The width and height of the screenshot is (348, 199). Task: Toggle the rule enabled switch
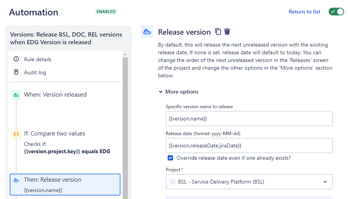pos(336,12)
